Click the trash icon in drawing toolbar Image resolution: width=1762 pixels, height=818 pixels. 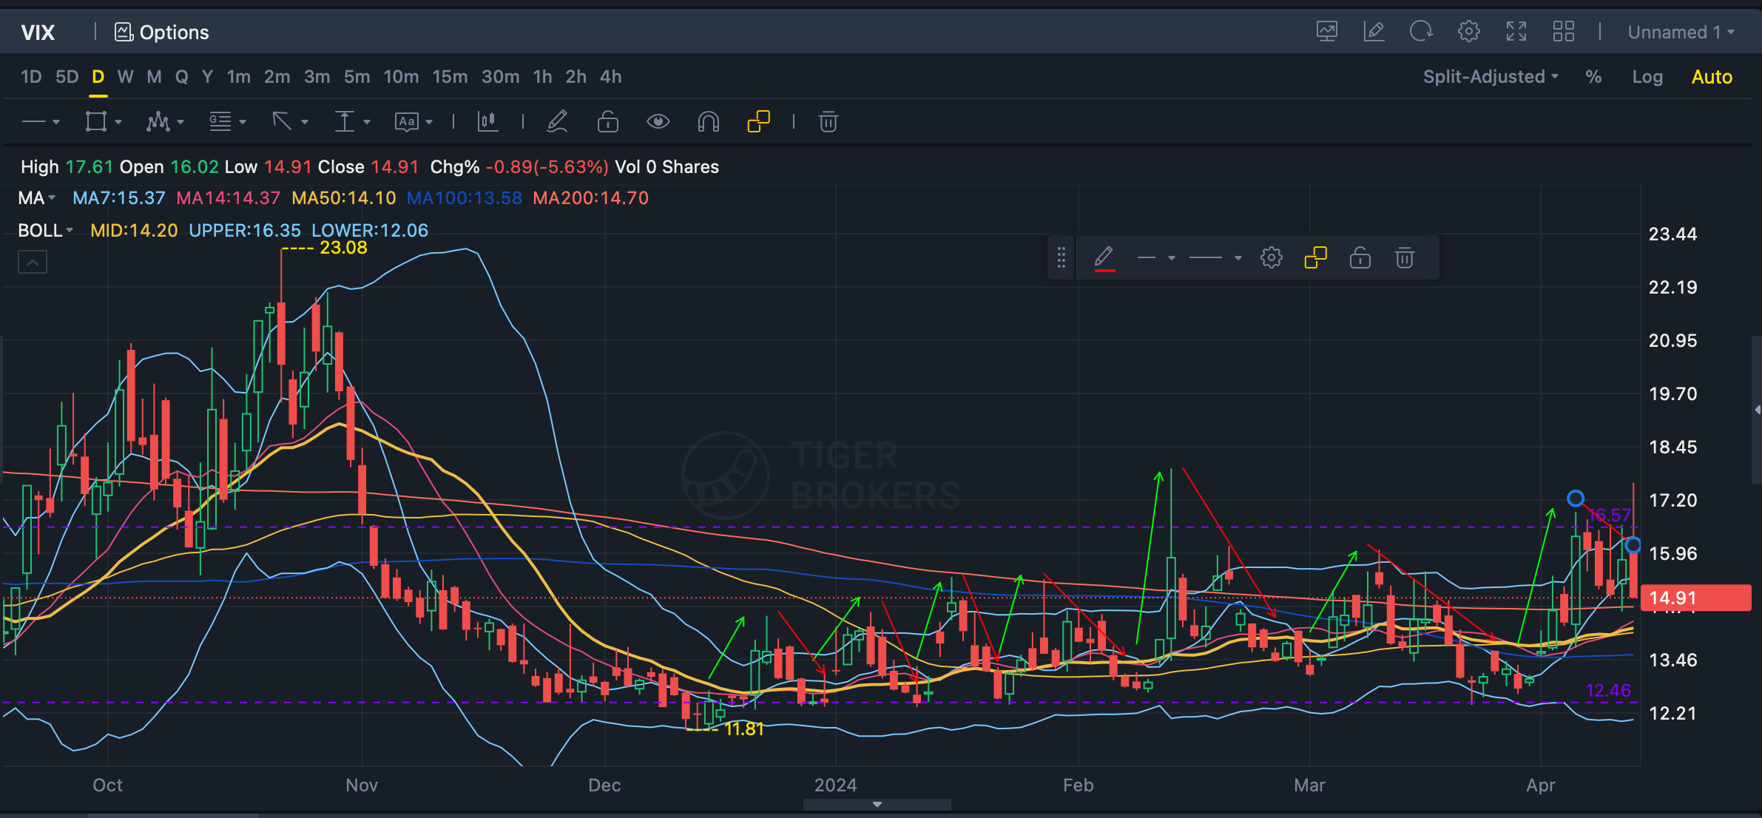tap(828, 121)
